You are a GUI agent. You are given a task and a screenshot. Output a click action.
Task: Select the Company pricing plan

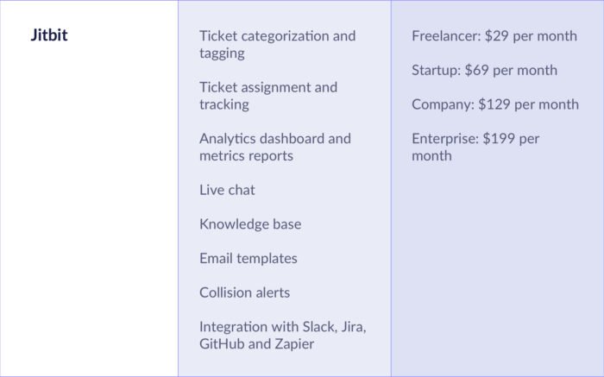(x=495, y=104)
